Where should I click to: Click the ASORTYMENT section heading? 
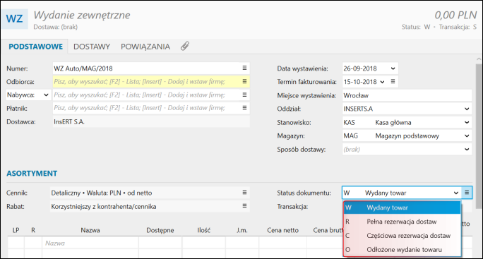[x=32, y=174]
